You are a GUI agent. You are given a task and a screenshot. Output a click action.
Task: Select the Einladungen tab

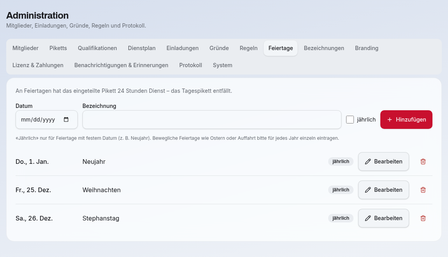[182, 48]
